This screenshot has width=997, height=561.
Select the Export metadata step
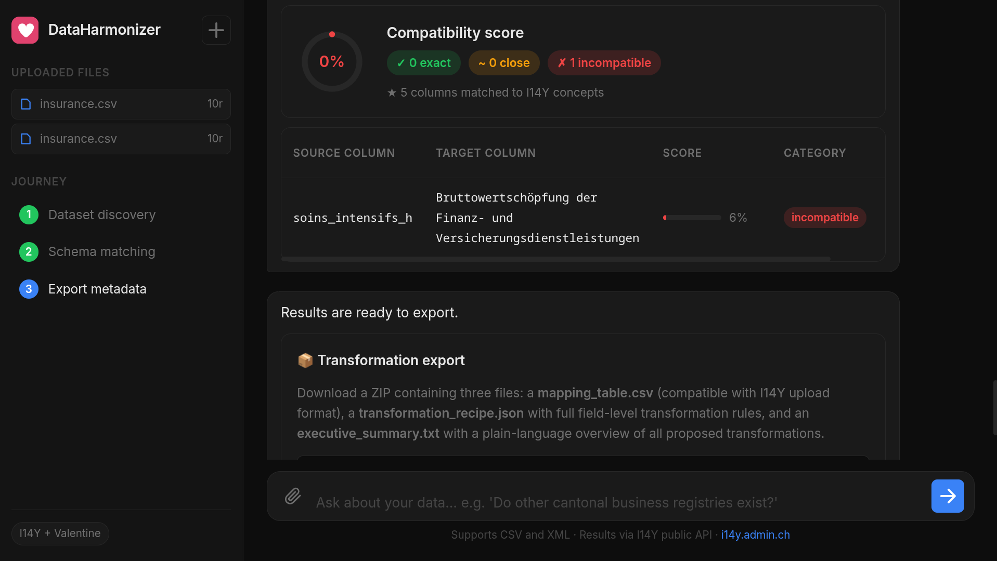[x=97, y=289]
